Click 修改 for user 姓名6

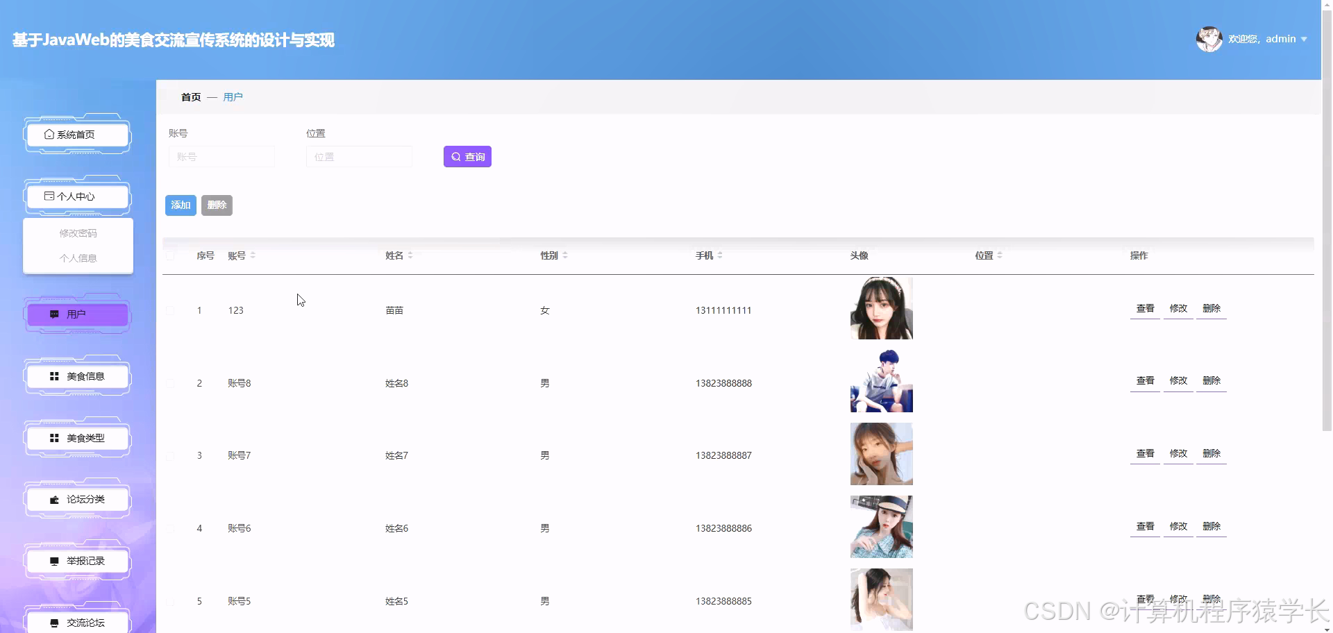[1178, 527]
